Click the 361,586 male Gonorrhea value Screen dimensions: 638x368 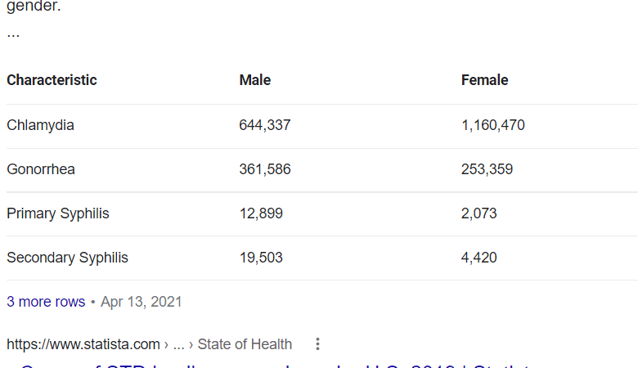(x=265, y=169)
